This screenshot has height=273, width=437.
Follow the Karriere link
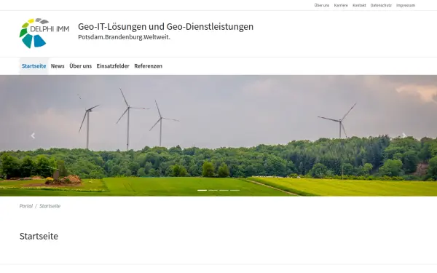point(341,5)
